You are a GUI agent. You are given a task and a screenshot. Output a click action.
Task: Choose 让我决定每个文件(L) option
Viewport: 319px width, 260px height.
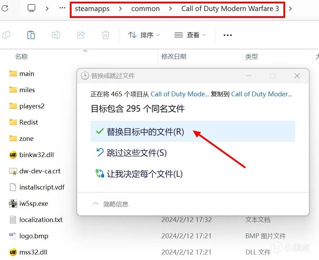[x=193, y=174]
